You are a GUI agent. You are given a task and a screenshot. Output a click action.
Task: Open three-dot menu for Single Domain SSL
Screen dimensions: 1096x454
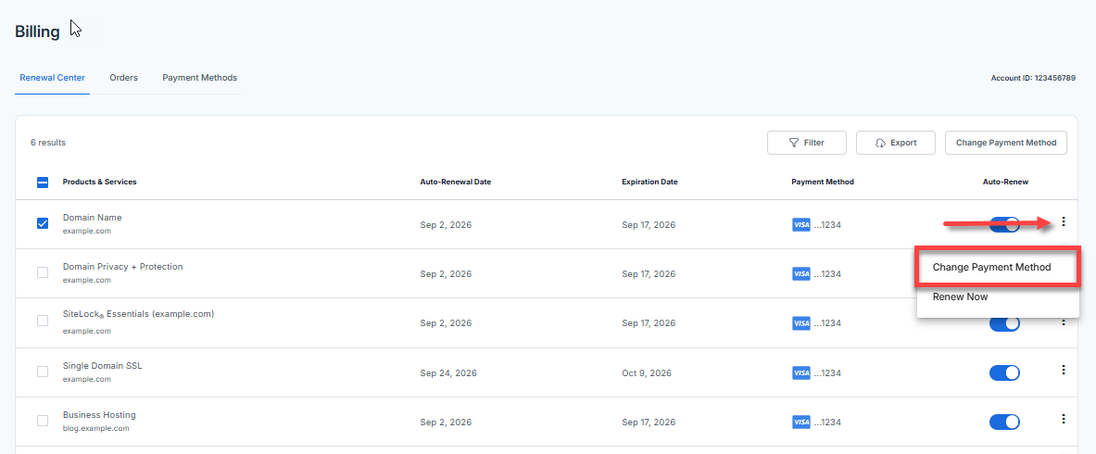click(1064, 370)
